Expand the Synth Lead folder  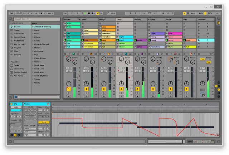(x=33, y=69)
